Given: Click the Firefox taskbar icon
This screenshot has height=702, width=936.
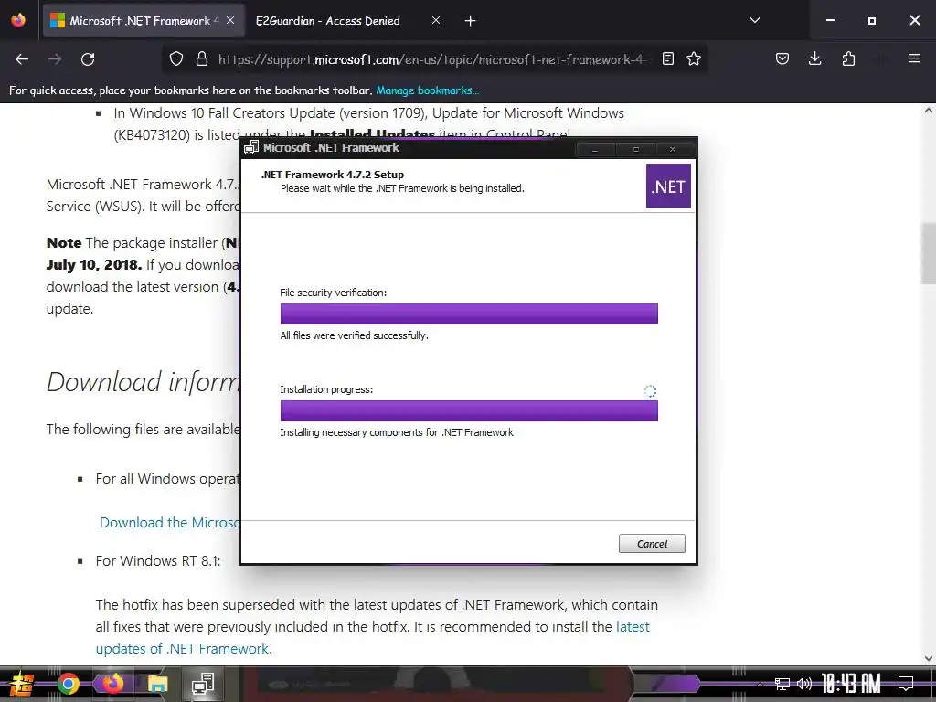Looking at the screenshot, I should [112, 684].
